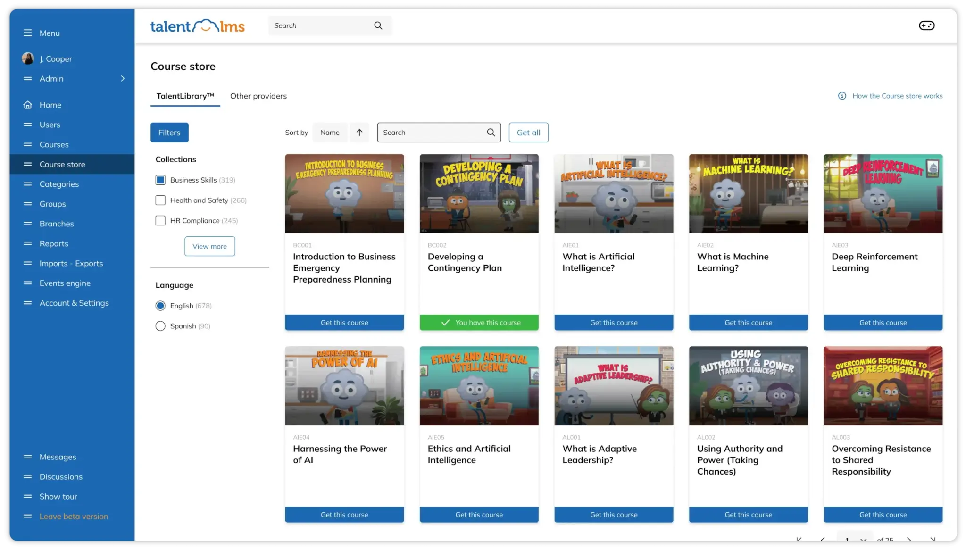966x550 pixels.
Task: Click the Get all button
Action: coord(528,132)
